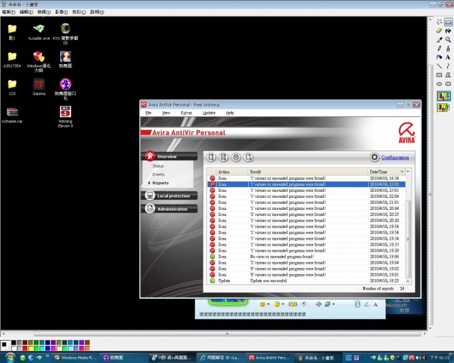Open the Status item under Overview
Image resolution: width=454 pixels, height=363 pixels.
[158, 166]
